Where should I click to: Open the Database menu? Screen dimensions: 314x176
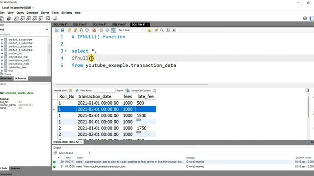32,13
